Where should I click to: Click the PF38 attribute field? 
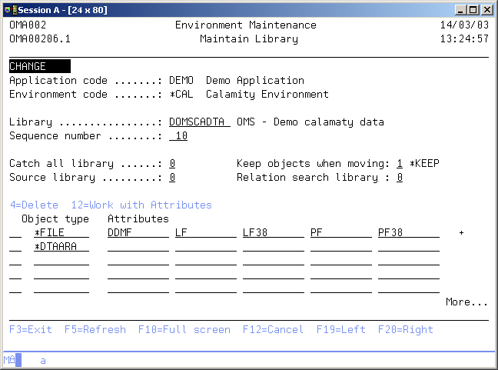tap(408, 233)
